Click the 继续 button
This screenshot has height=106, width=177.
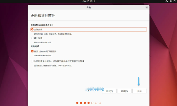139,91
